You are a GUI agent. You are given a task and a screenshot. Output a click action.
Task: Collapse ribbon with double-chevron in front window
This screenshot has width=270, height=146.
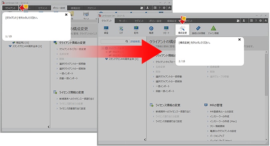(266, 21)
